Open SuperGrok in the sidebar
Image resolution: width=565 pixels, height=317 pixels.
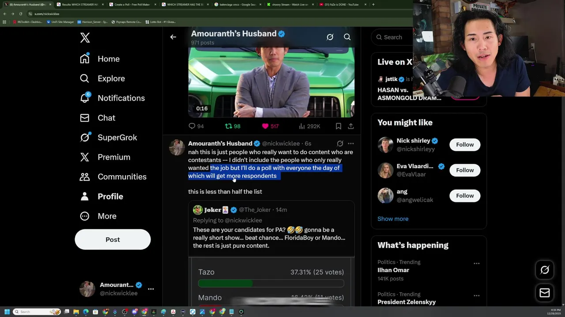click(x=109, y=137)
